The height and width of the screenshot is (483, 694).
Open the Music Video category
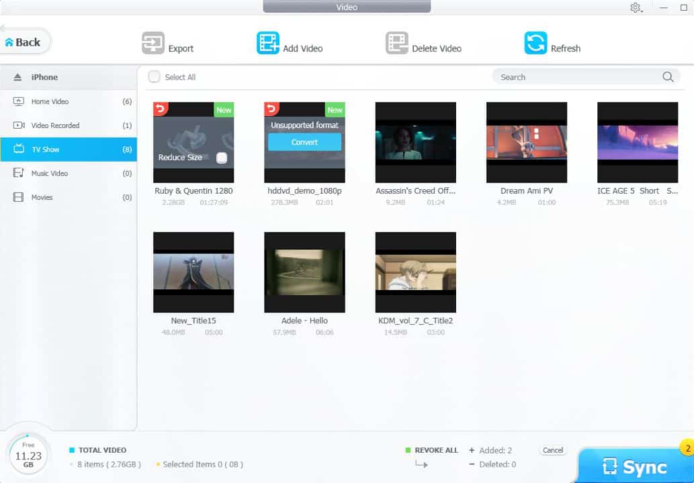pos(69,173)
